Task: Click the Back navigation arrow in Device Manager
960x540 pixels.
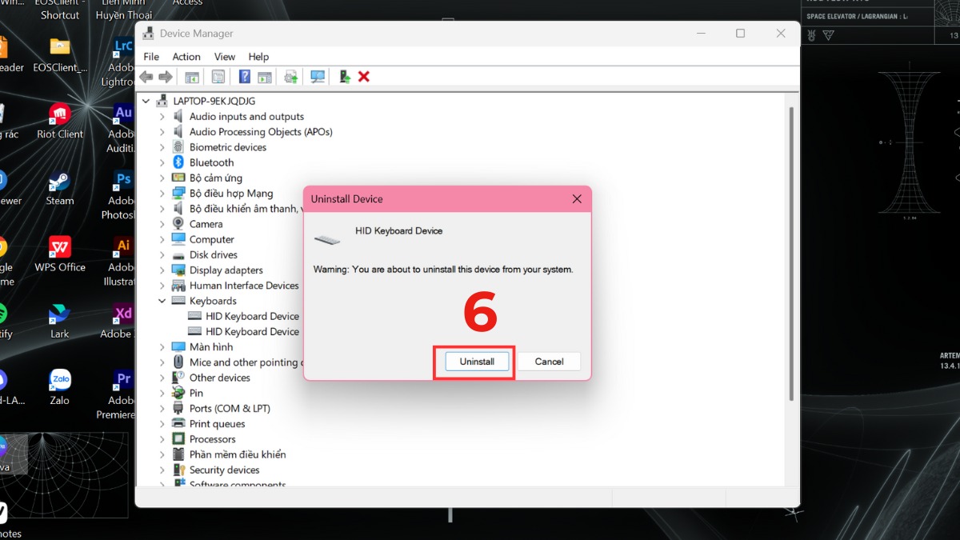Action: [146, 76]
